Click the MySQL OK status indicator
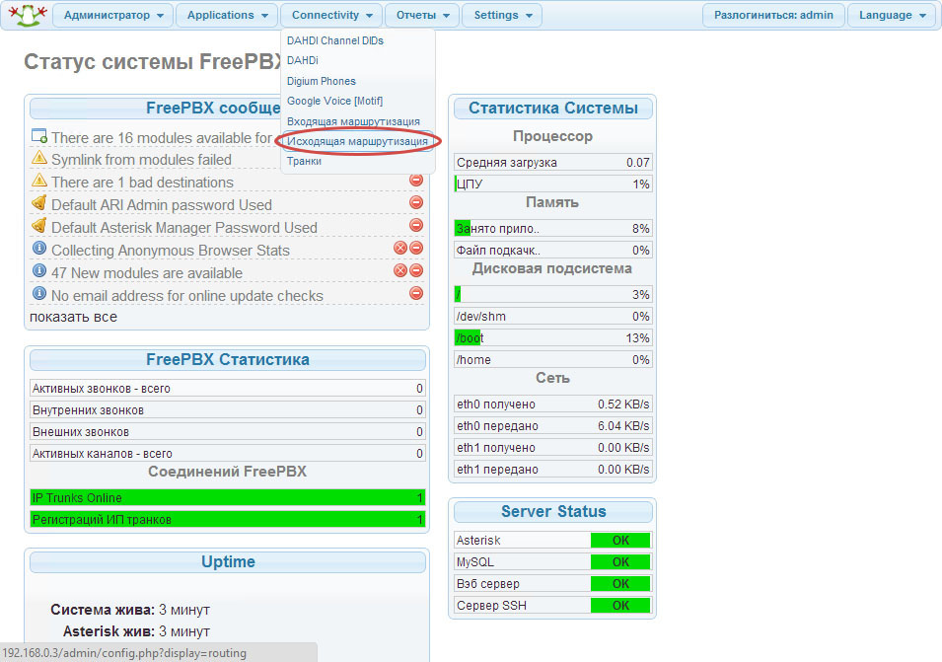 pyautogui.click(x=620, y=561)
